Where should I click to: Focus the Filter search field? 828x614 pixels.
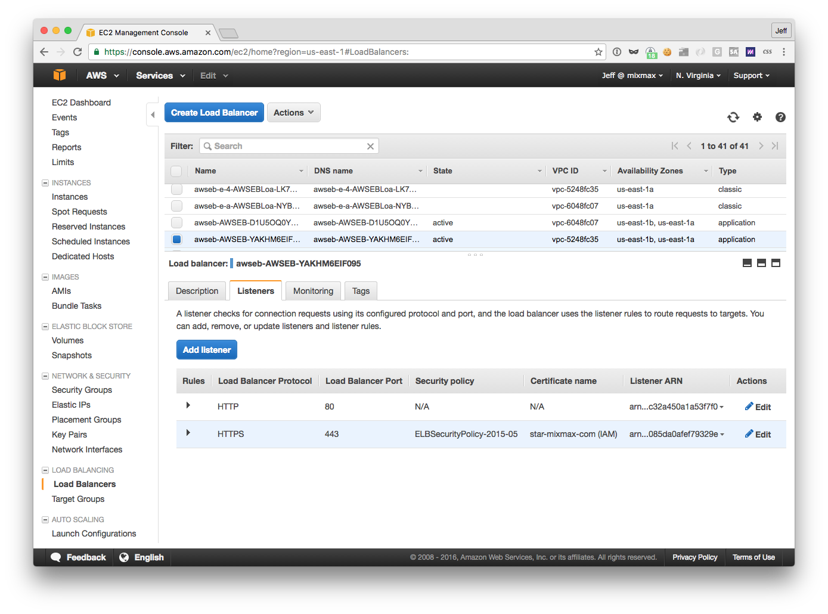point(289,146)
